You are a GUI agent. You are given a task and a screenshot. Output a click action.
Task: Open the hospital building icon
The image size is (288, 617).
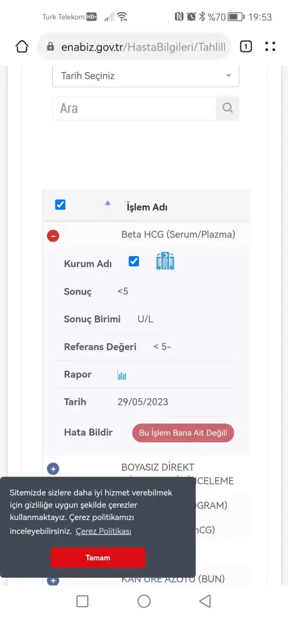point(165,262)
